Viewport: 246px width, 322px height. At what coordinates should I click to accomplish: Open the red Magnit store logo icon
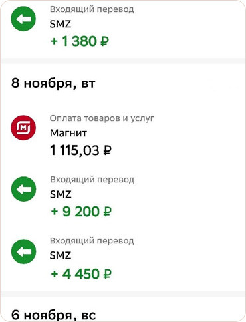pos(23,128)
